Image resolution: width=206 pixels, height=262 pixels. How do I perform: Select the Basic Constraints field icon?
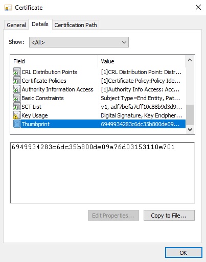(17, 98)
